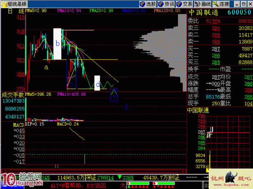Image resolution: width=253 pixels, height=189 pixels.
Task: Click the 买三 bid price 285
Action: pos(216,62)
